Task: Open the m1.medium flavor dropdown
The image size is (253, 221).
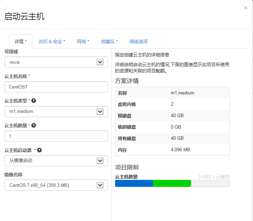Action: click(56, 112)
